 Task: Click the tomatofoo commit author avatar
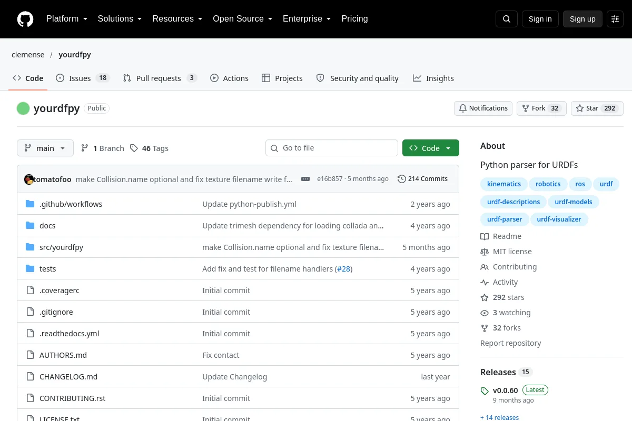pyautogui.click(x=29, y=179)
